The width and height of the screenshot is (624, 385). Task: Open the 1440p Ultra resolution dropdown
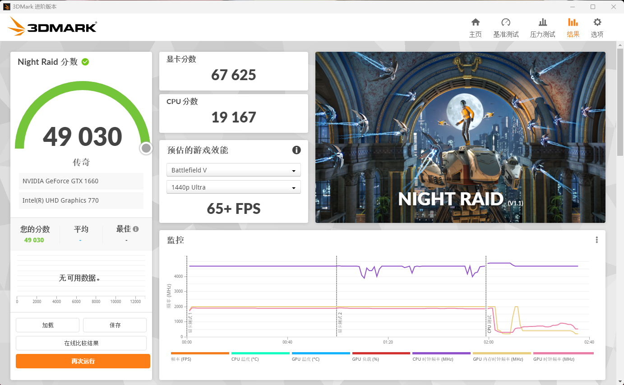tap(234, 187)
